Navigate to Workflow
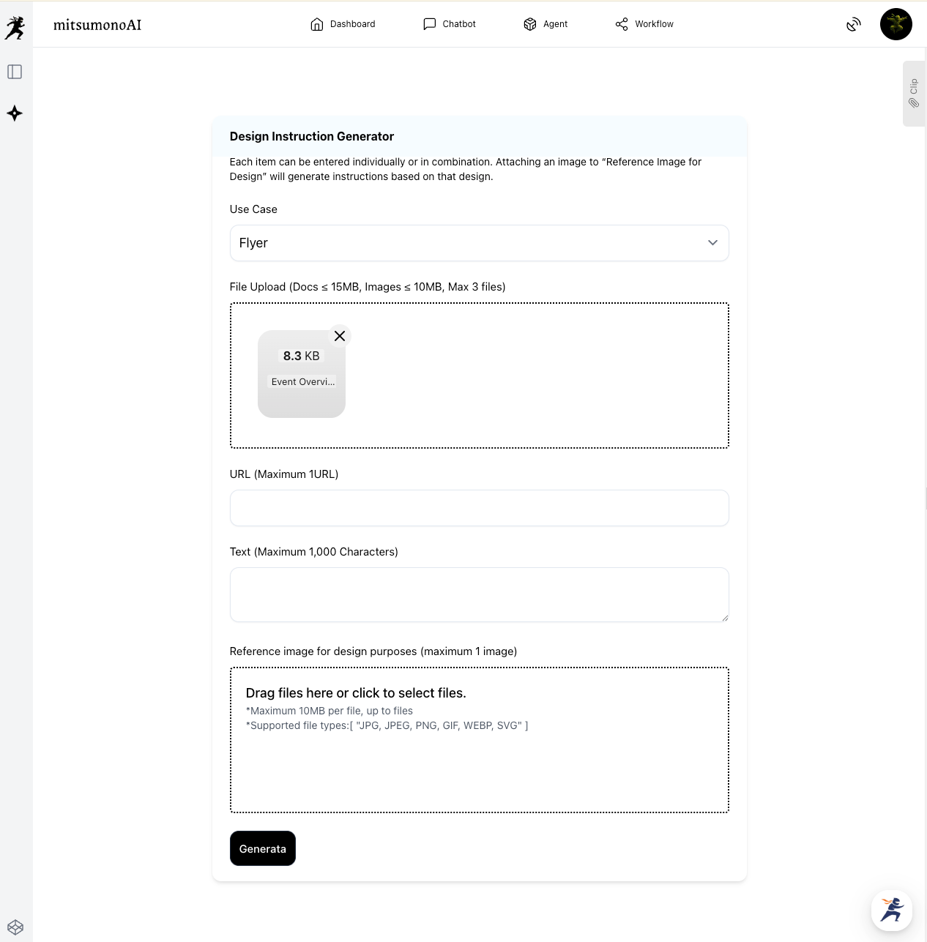The width and height of the screenshot is (927, 942). click(x=644, y=24)
